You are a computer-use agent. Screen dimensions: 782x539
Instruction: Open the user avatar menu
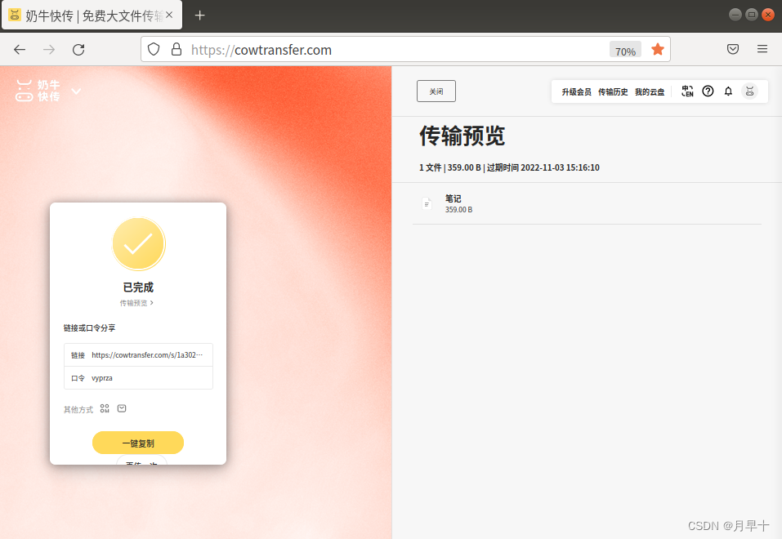(749, 91)
